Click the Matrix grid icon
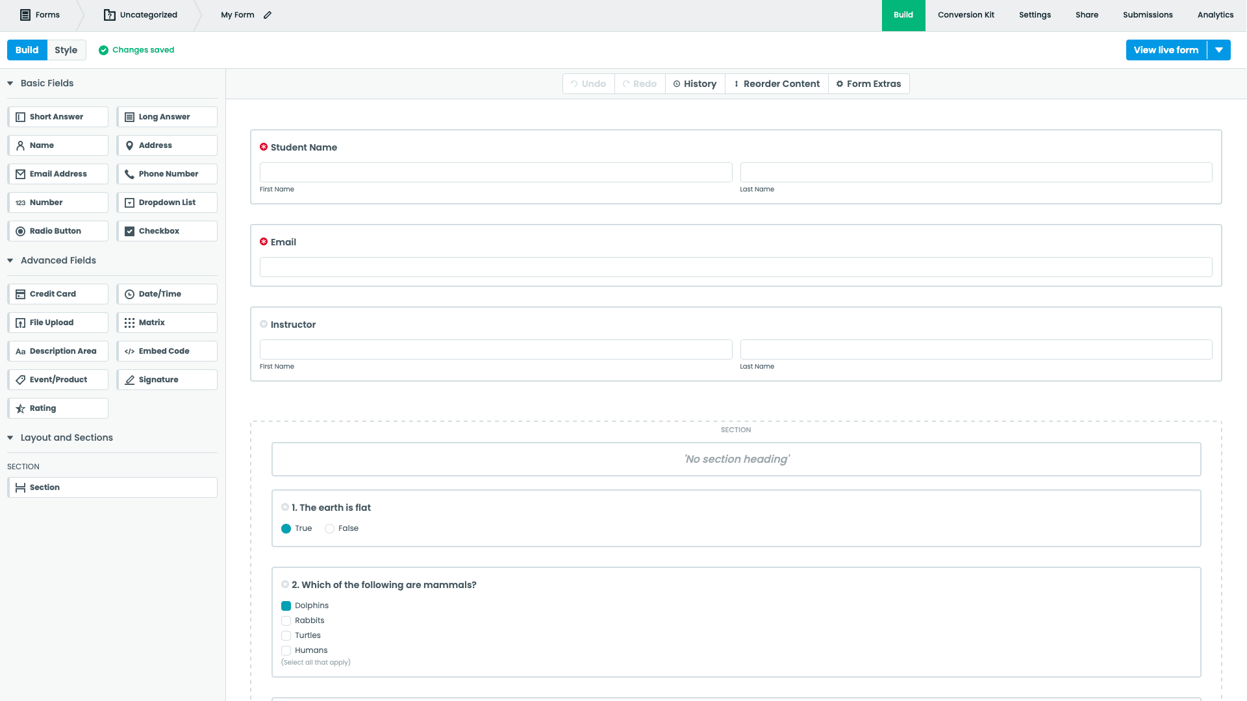This screenshot has width=1247, height=701. point(129,323)
